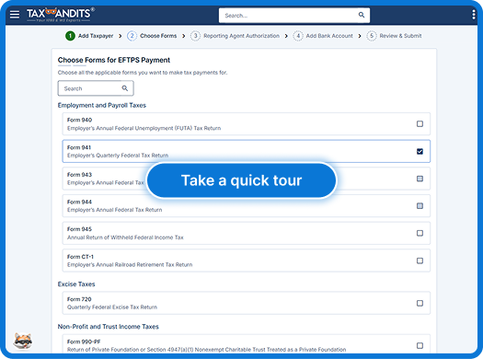Click the step 4 number circle
This screenshot has width=483, height=359.
[298, 36]
